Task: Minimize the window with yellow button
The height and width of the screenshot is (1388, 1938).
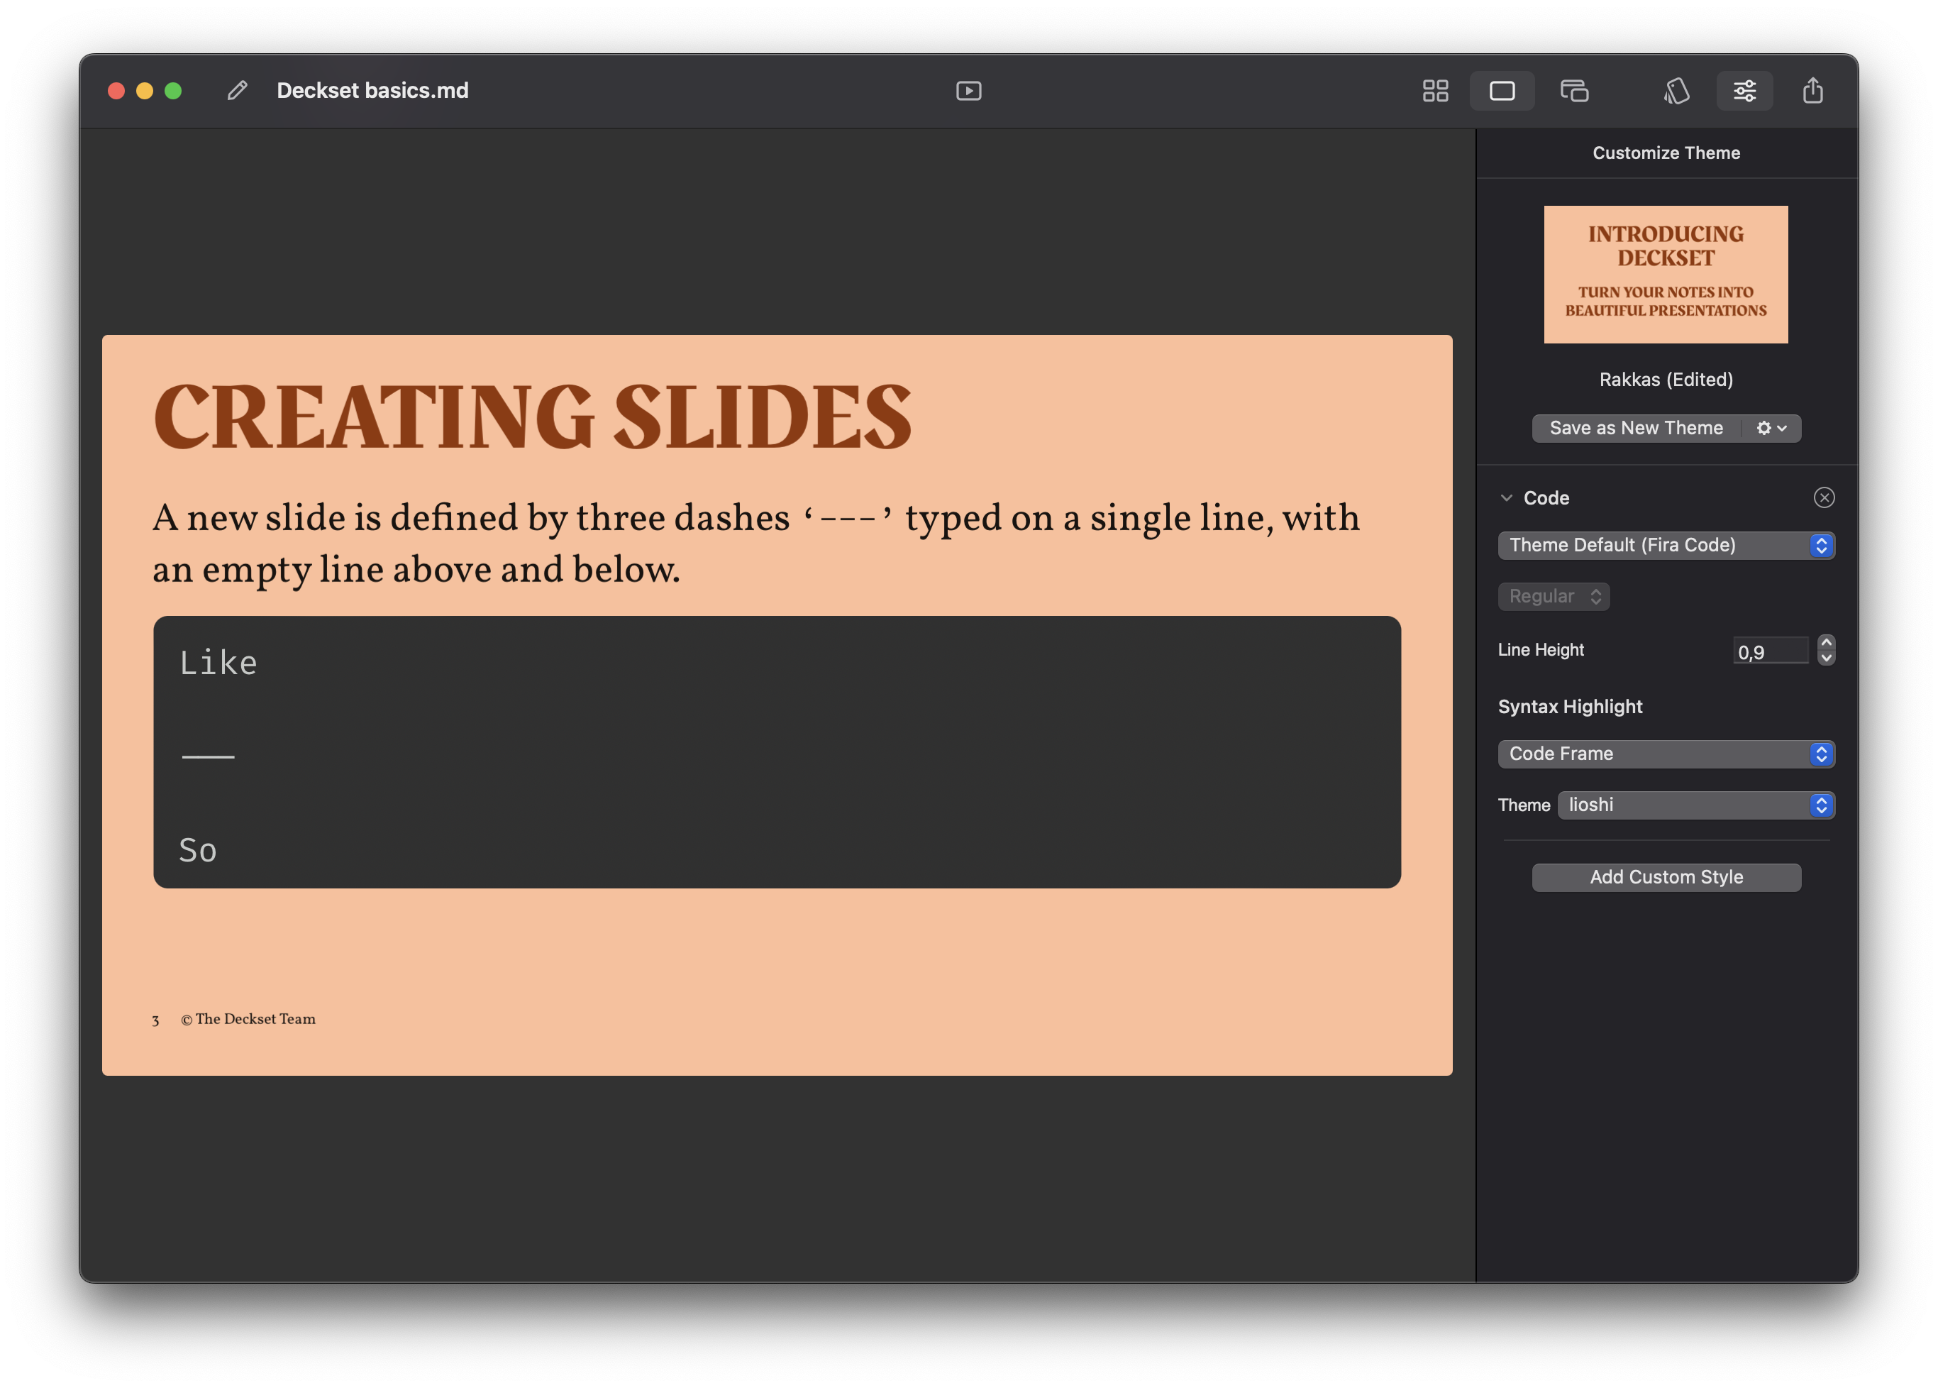Action: (145, 91)
